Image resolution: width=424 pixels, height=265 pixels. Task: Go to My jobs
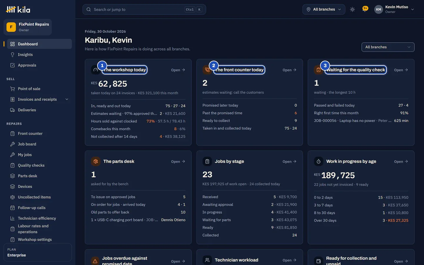coord(39,155)
